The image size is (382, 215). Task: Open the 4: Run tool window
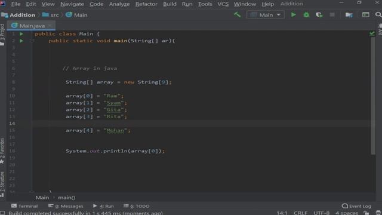103,206
